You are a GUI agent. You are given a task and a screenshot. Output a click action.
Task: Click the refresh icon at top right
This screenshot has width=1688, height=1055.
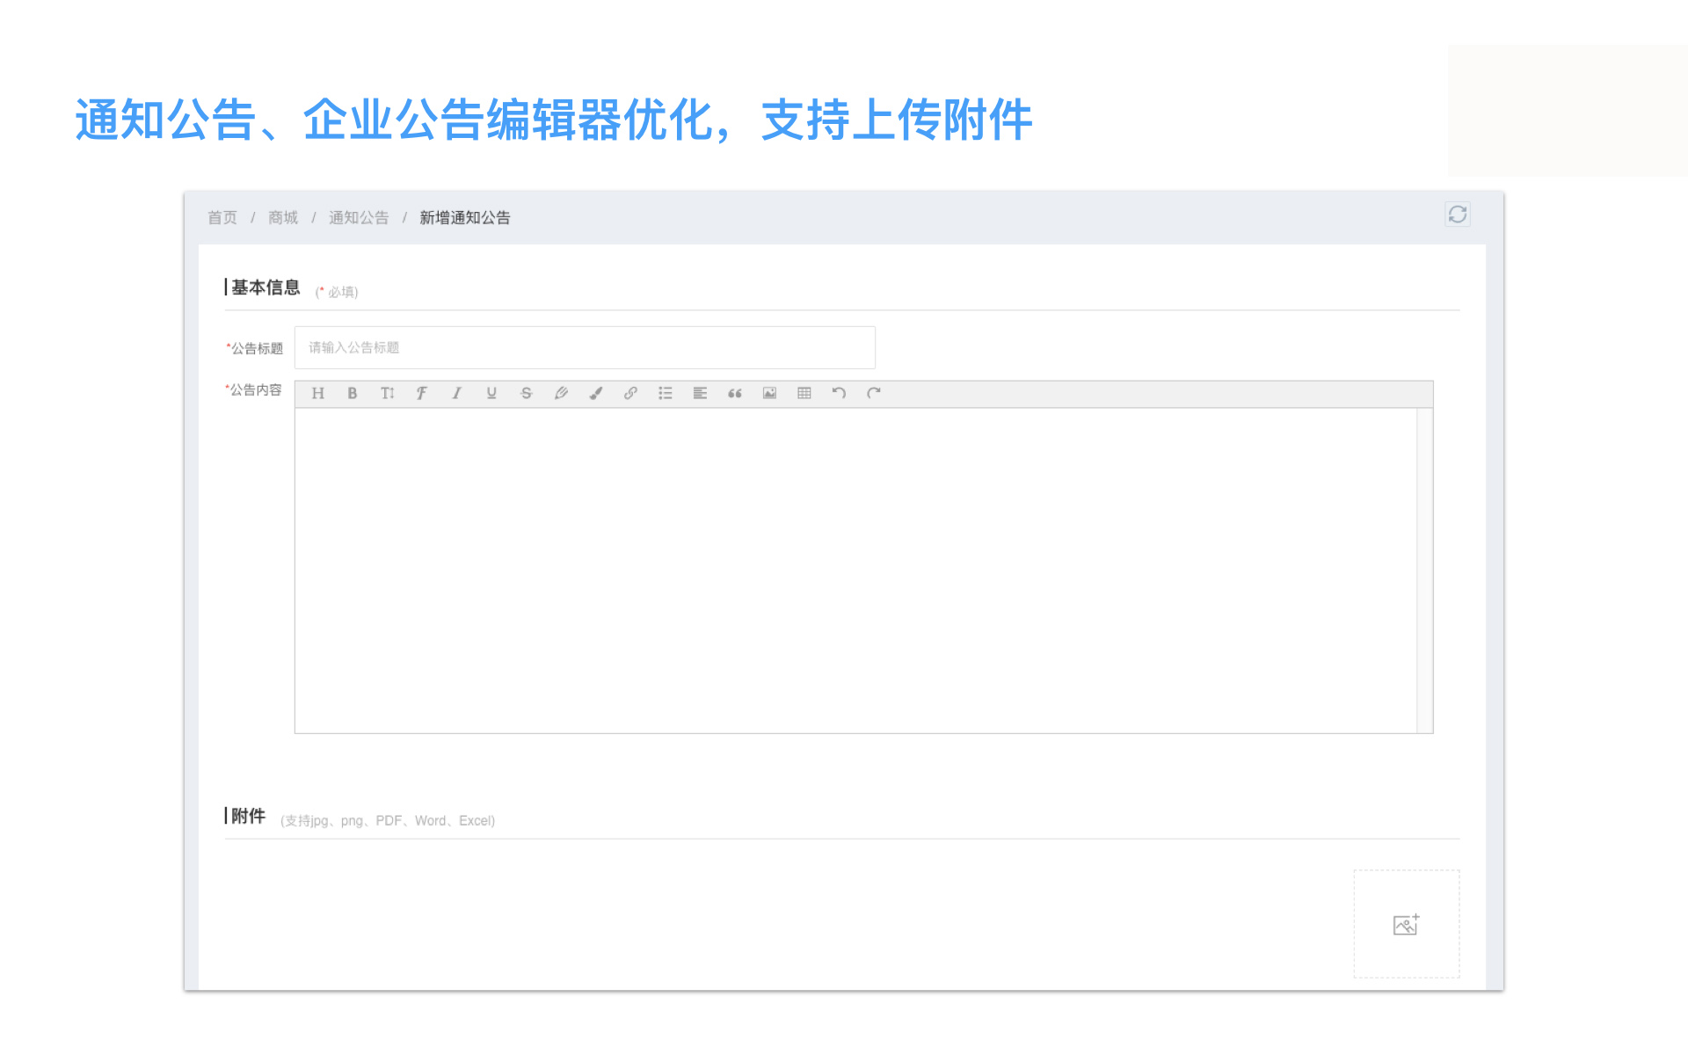coord(1458,215)
